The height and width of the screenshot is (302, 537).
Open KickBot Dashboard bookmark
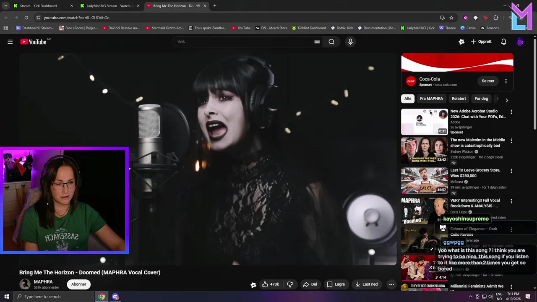click(x=309, y=28)
